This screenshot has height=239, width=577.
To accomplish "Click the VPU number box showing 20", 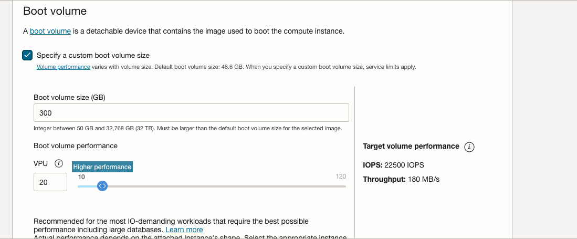I will [50, 182].
